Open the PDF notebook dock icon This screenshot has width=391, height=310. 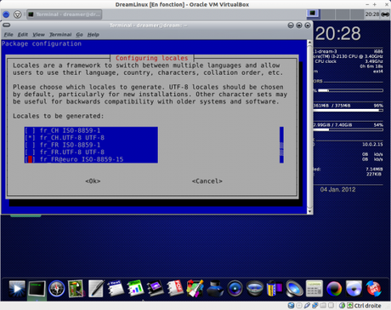point(175,289)
